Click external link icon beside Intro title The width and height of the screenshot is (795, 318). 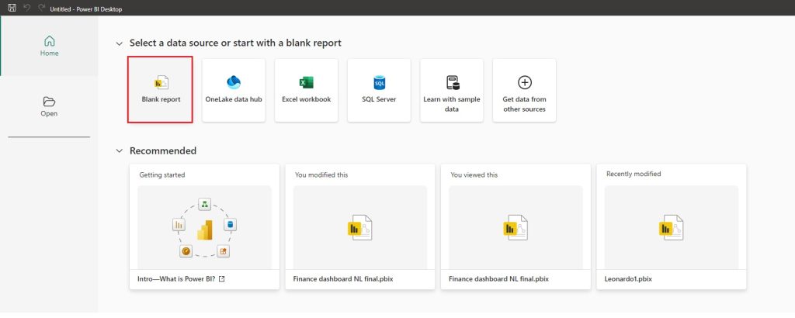coord(221,278)
